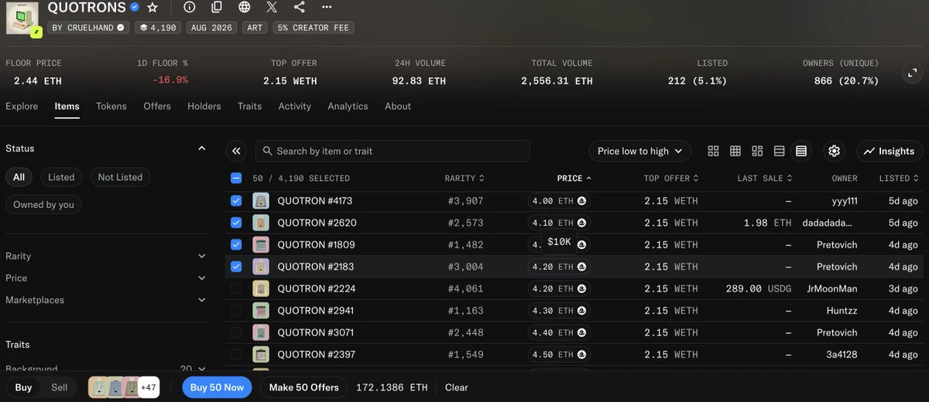Viewport: 929px width, 402px height.
Task: Open the table settings gear icon
Action: pos(834,151)
